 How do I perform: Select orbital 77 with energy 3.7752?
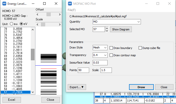pyautogui.click(x=16, y=32)
